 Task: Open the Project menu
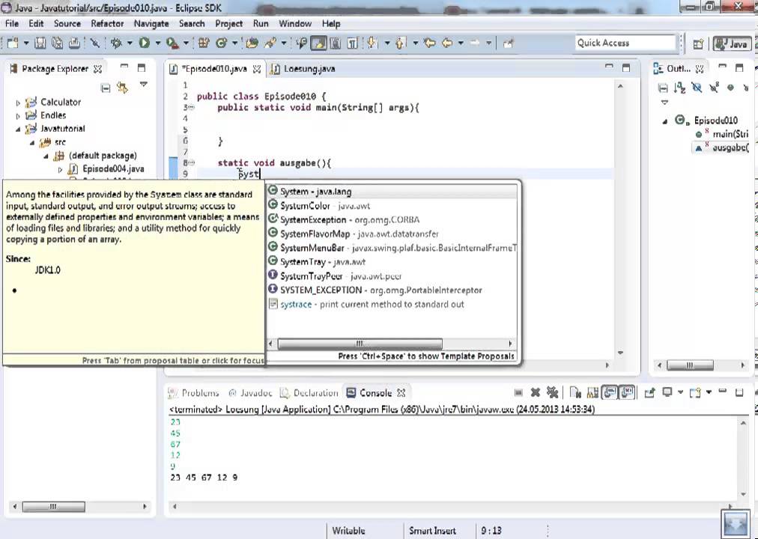point(228,24)
